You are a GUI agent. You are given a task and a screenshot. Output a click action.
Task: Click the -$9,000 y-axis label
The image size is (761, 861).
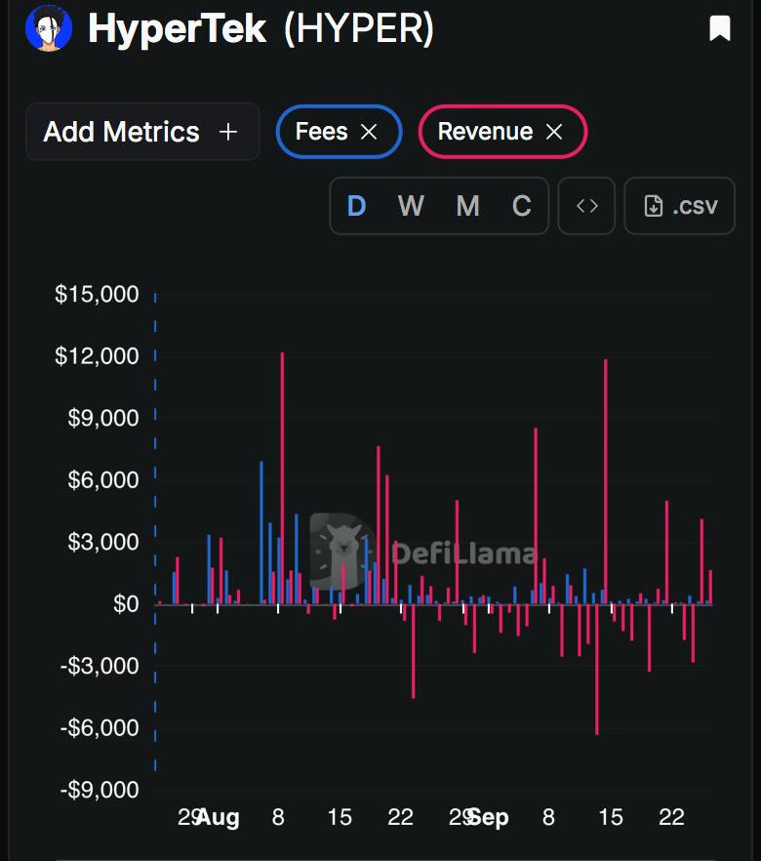click(100, 790)
